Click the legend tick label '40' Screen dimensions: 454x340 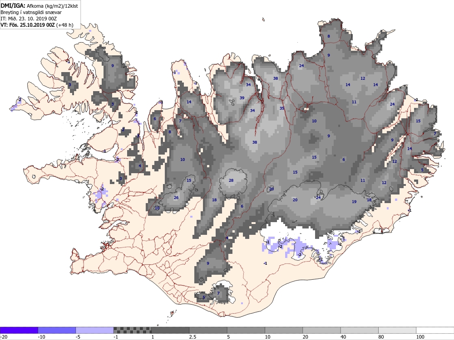(343, 337)
